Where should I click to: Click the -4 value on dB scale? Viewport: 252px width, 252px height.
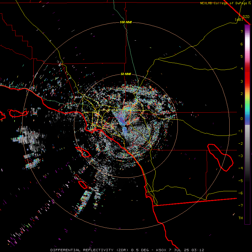pyautogui.click(x=241, y=168)
